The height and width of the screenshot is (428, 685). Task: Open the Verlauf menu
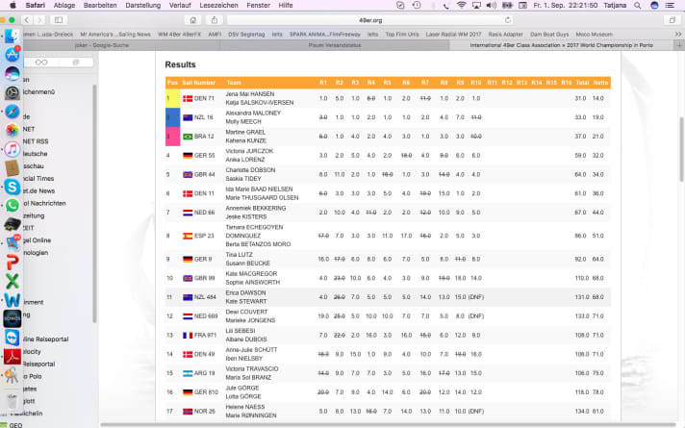pos(180,5)
